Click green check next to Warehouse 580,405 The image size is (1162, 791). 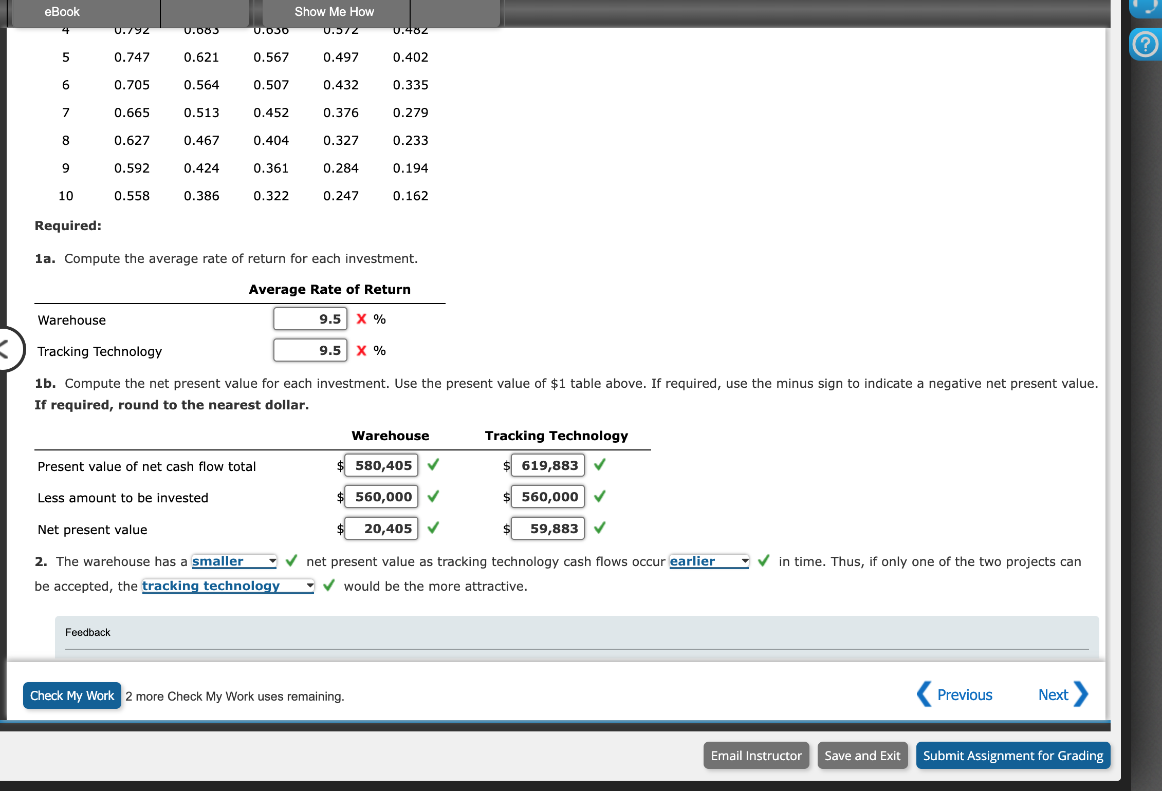(x=433, y=465)
